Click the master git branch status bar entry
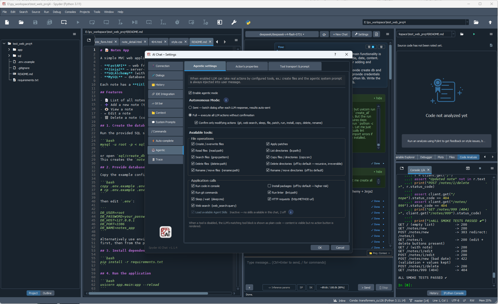The image size is (498, 304). [x=419, y=300]
